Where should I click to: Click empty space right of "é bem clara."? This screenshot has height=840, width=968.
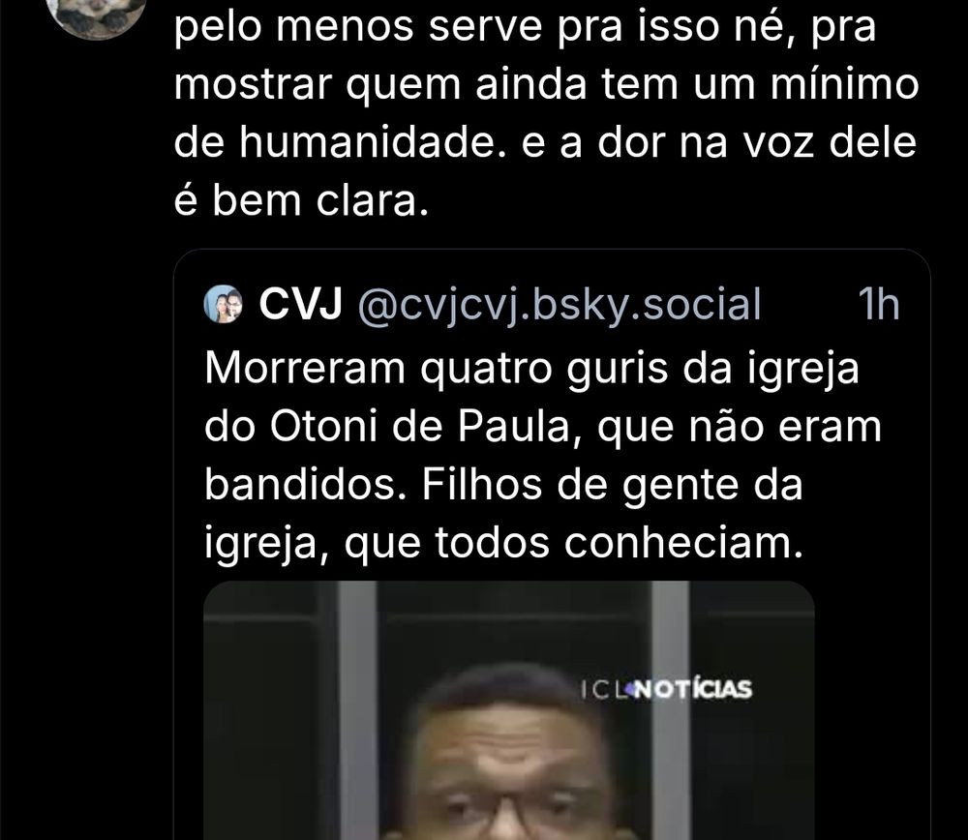pyautogui.click(x=680, y=200)
